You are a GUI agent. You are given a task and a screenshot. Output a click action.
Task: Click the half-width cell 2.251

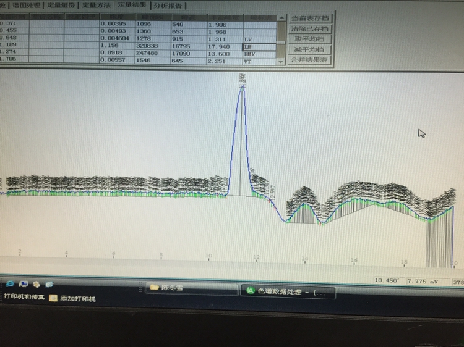click(x=225, y=61)
